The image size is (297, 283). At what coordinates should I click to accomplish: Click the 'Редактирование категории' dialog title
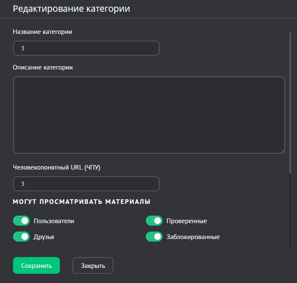pyautogui.click(x=71, y=9)
